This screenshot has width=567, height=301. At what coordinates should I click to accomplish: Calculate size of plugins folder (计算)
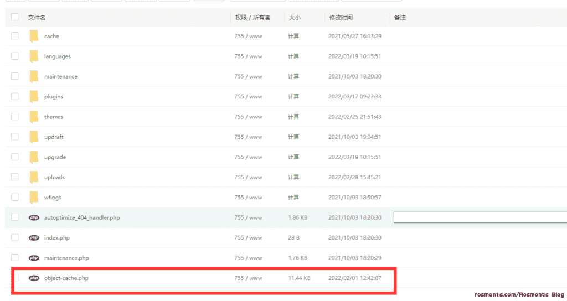[293, 96]
